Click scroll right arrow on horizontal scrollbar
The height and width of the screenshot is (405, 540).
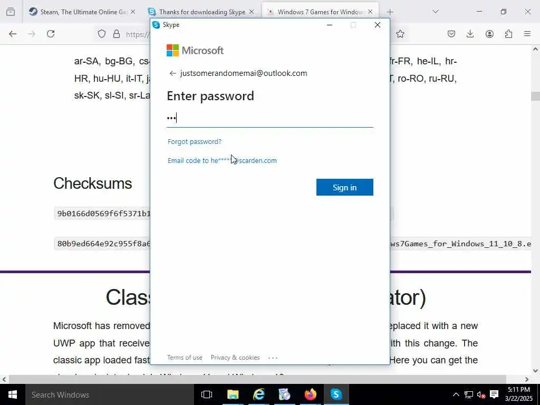[527, 379]
